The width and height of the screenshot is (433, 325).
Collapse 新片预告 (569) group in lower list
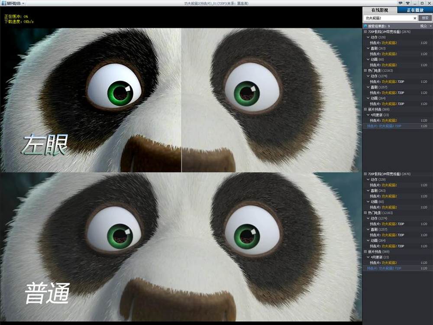coord(365,252)
